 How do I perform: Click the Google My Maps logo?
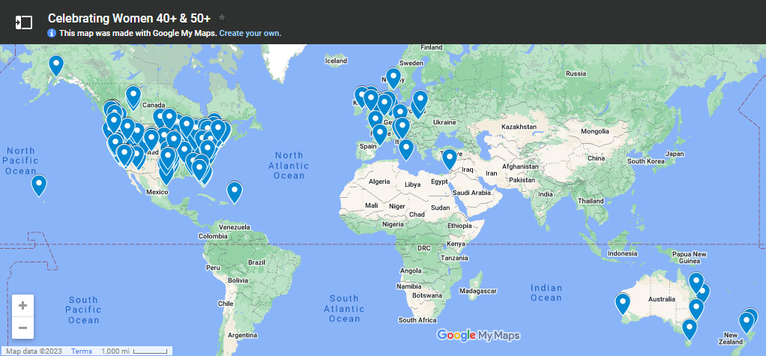tap(478, 336)
